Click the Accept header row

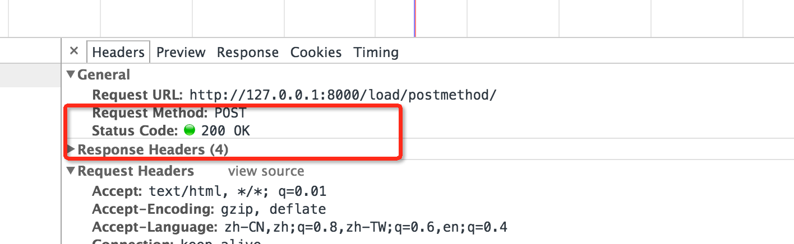point(209,191)
